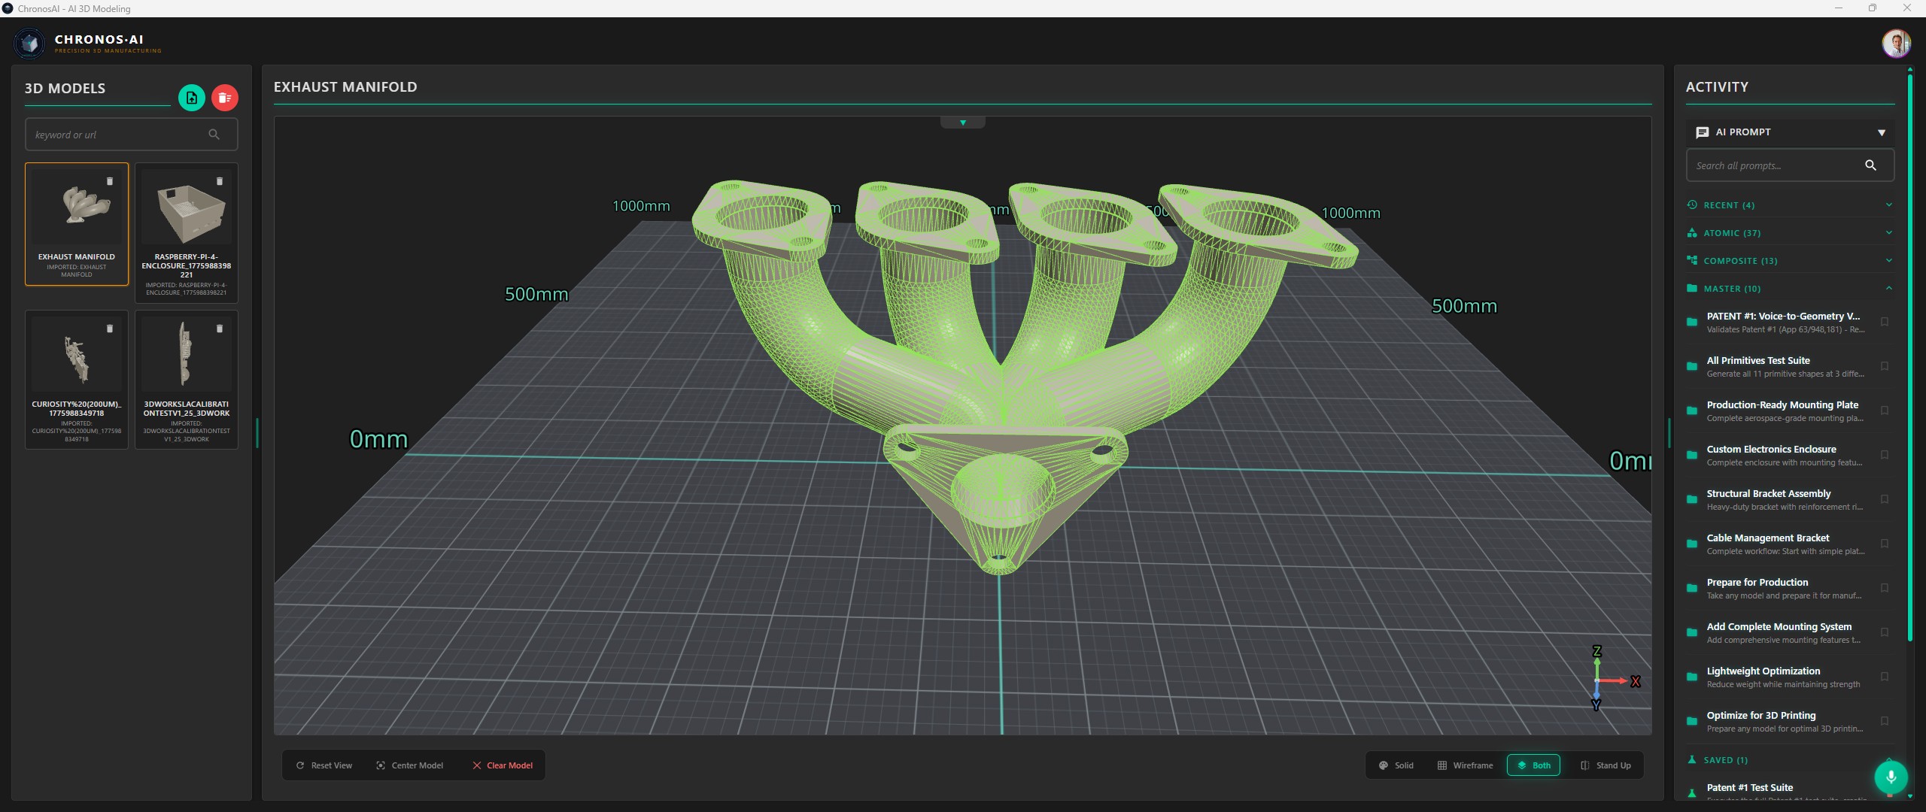Image resolution: width=1926 pixels, height=812 pixels.
Task: Click folder icon of All Primitives Test Suite
Action: pos(1692,367)
